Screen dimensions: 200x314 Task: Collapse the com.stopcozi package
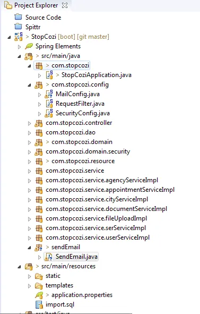point(29,66)
